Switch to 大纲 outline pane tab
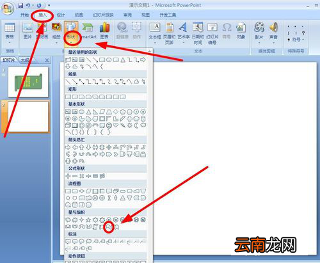Image resolution: width=320 pixels, height=263 pixels. click(25, 60)
